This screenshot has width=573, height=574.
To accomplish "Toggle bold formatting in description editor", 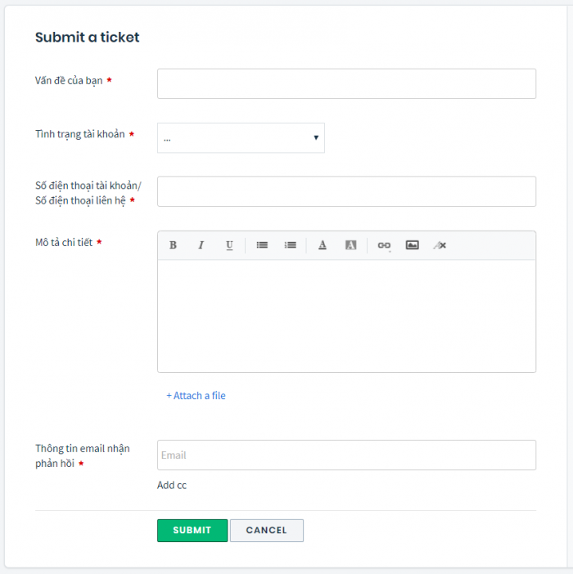I will pos(174,245).
